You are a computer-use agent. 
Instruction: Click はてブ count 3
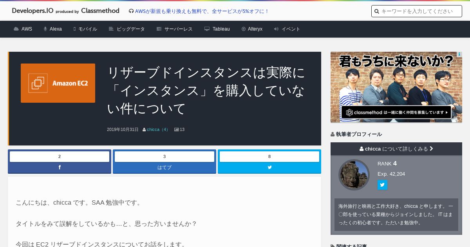click(164, 156)
